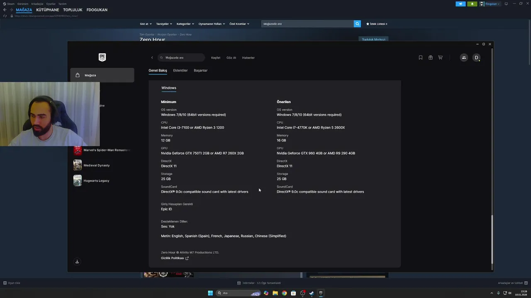The image size is (531, 298).
Task: Switch to the Eklentiler tab
Action: pos(180,70)
